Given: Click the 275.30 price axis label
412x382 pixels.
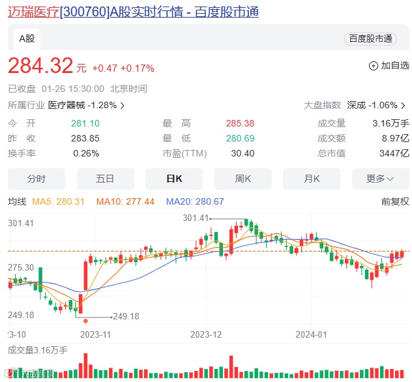Looking at the screenshot, I should [x=21, y=267].
